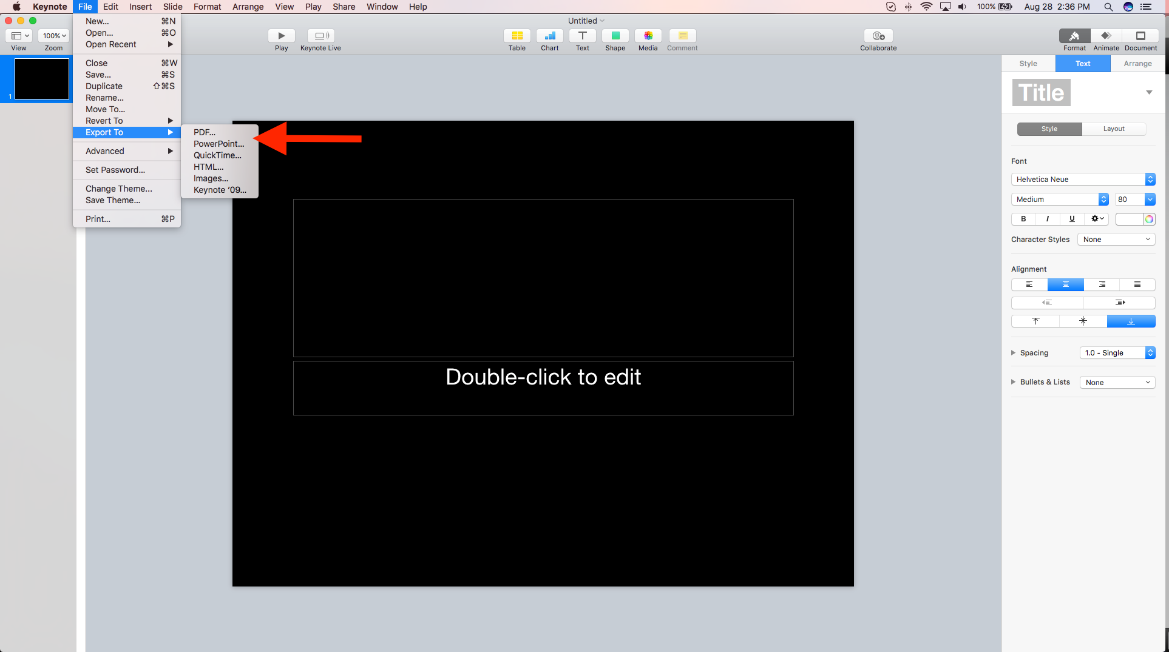Click the Shape toolbar icon
The width and height of the screenshot is (1169, 652).
click(615, 36)
